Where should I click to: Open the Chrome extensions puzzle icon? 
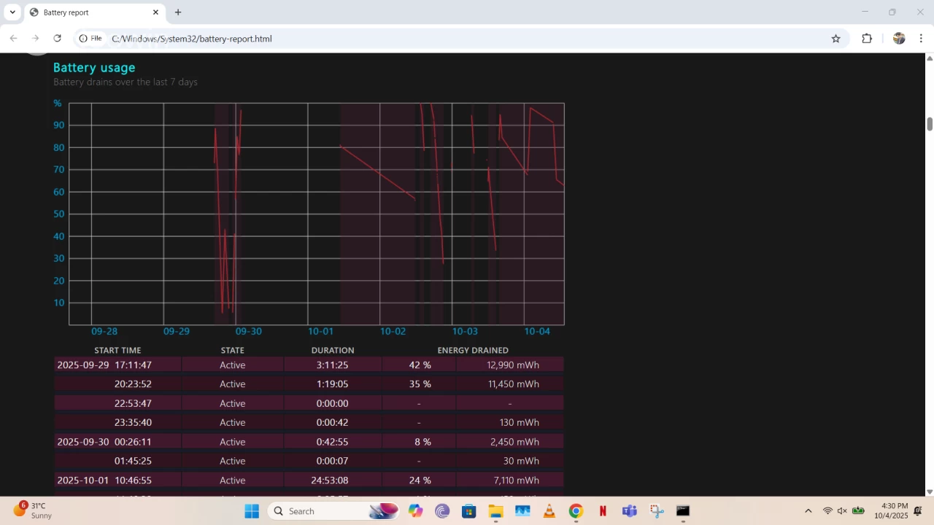click(x=867, y=39)
